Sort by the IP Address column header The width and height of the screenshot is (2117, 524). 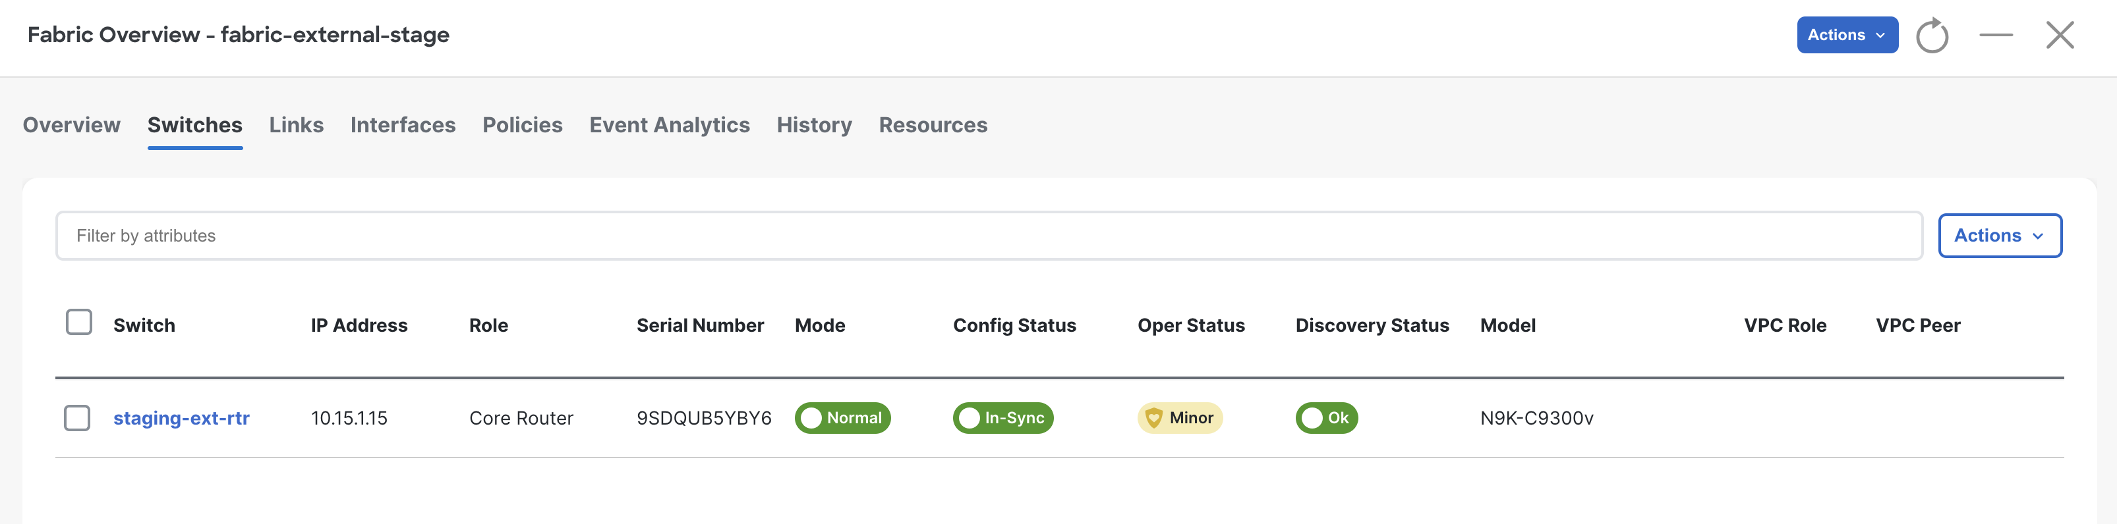point(359,325)
